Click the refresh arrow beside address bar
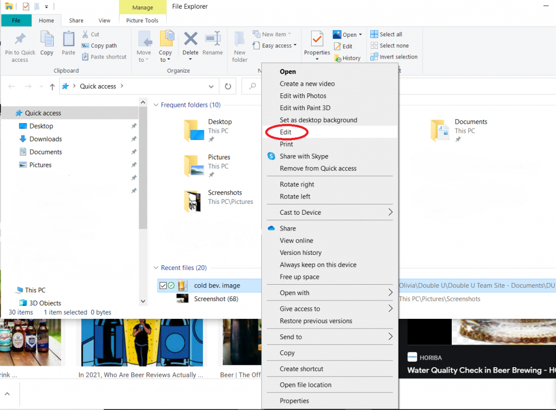This screenshot has width=556, height=410. (228, 86)
